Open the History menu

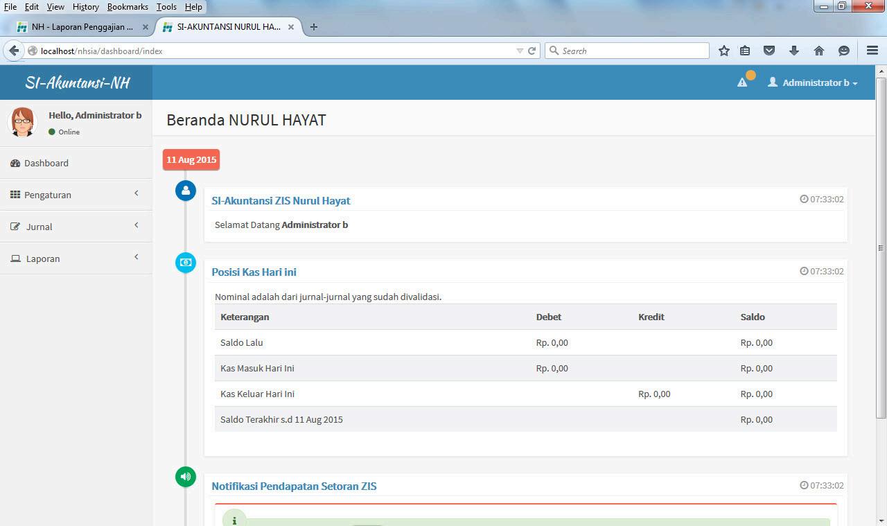click(x=86, y=6)
